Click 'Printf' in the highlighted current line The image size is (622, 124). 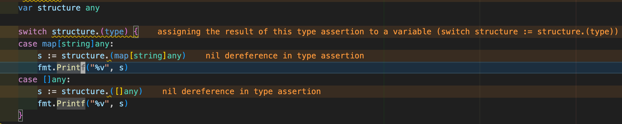pos(71,68)
